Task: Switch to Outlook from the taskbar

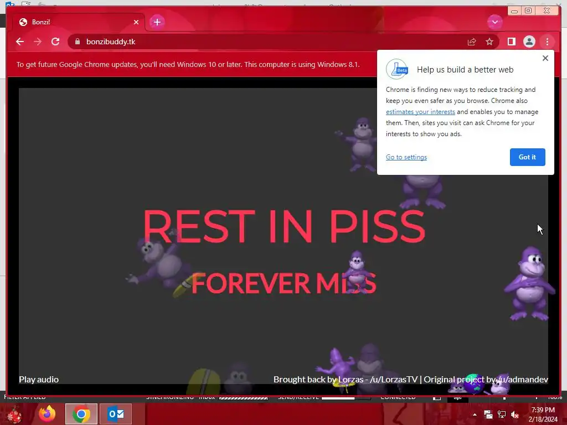Action: tap(116, 414)
